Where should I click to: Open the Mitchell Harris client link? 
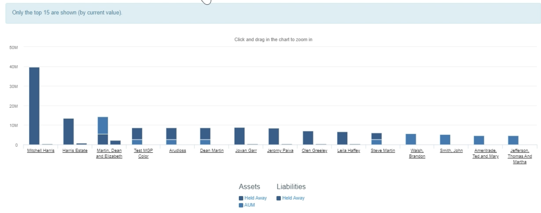[41, 151]
